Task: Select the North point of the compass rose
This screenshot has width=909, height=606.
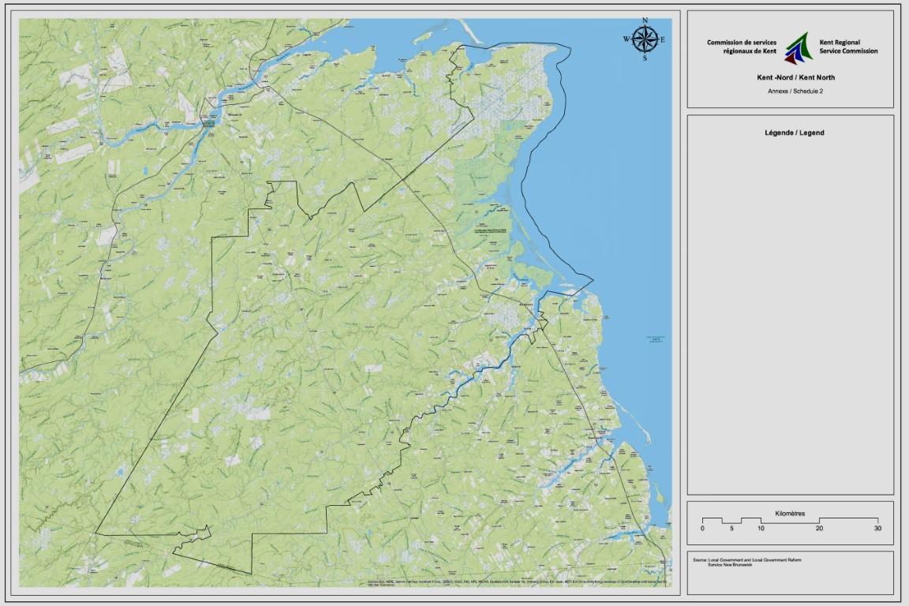Action: pyautogui.click(x=645, y=20)
